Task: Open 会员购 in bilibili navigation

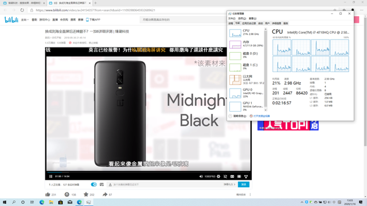Action: tap(64, 19)
